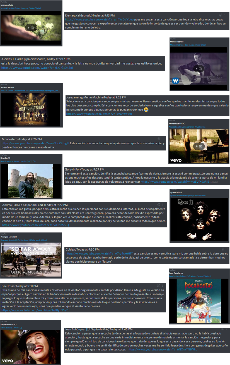Open title link 'Queen - Bohemian Rhapsody (Official Video)'
This screenshot has height=365, width=230.
tap(188, 196)
